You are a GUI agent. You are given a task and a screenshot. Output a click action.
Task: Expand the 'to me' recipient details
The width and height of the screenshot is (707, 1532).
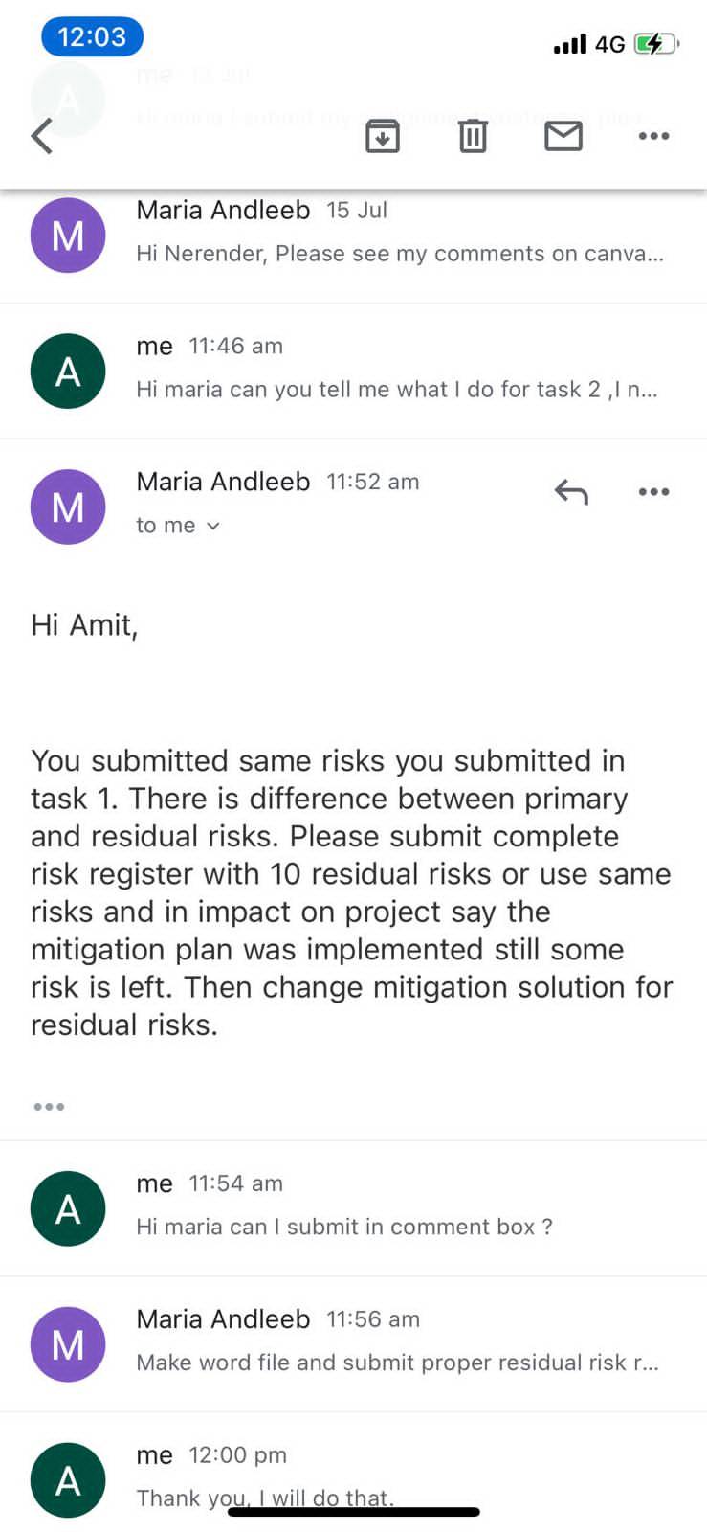(x=178, y=525)
